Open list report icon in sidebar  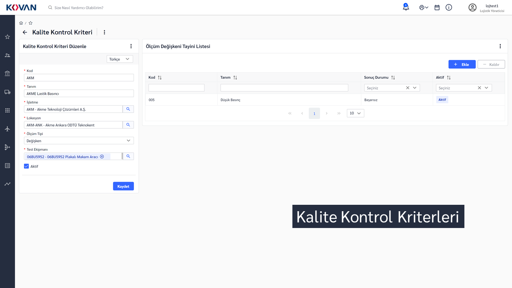pyautogui.click(x=7, y=166)
